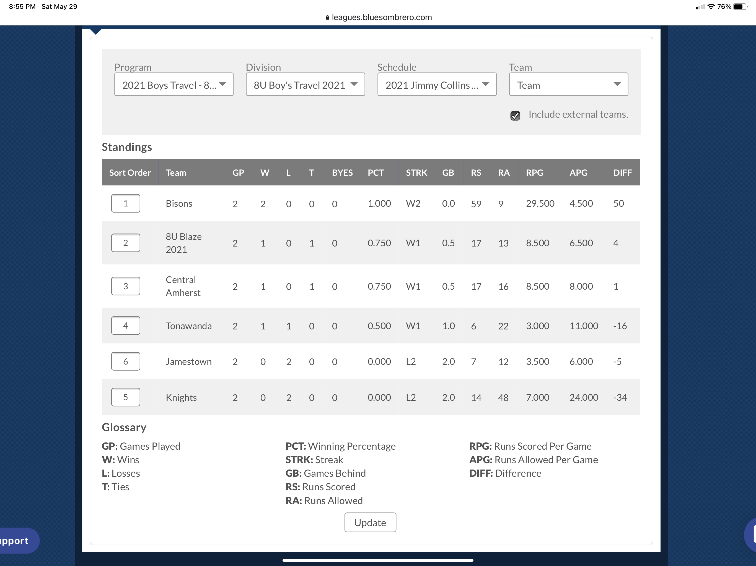
Task: Click the GP: Games Played glossary entry
Action: [x=141, y=446]
